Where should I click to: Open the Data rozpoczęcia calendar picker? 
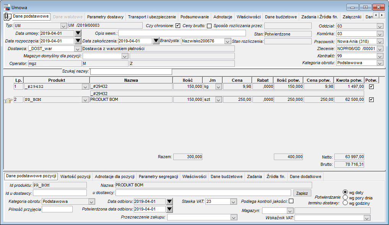pyautogui.click(x=78, y=41)
